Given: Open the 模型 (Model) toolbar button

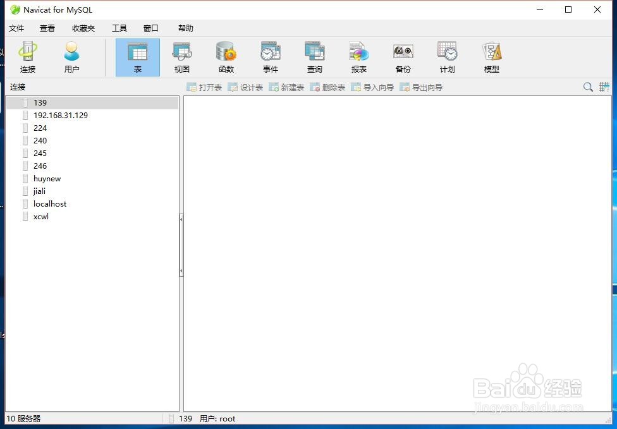Looking at the screenshot, I should tap(491, 57).
